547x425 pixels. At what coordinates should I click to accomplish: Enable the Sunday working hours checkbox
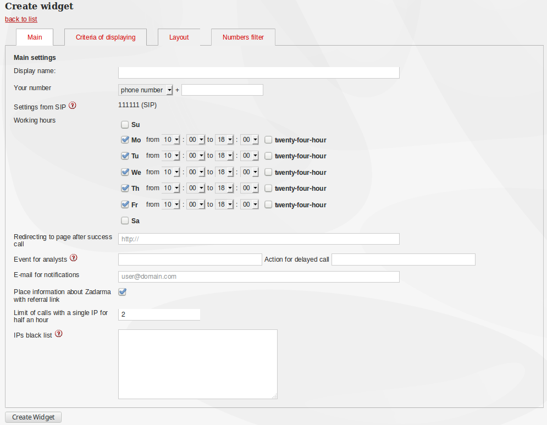[125, 125]
